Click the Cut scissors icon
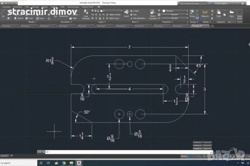Image resolution: width=250 pixels, height=166 pixels. point(225,11)
